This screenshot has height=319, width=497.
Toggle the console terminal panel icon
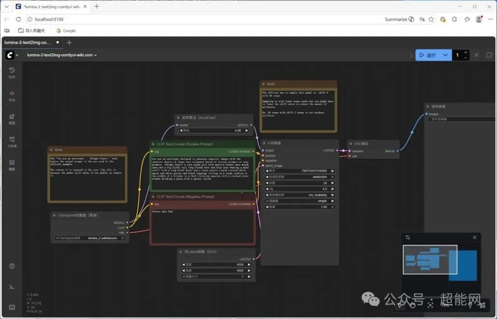(12, 287)
